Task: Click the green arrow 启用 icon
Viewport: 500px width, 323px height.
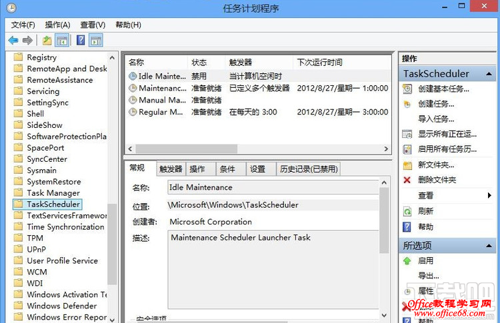Action: (x=407, y=261)
